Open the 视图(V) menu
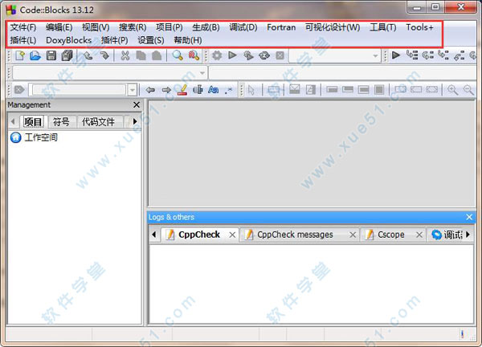482x347 pixels. (x=96, y=27)
